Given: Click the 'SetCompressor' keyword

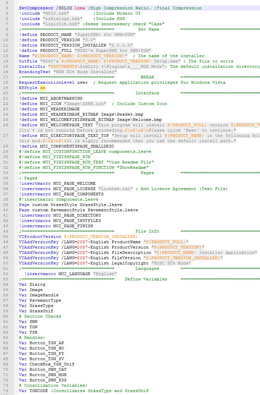Looking at the screenshot, I should (x=36, y=8).
